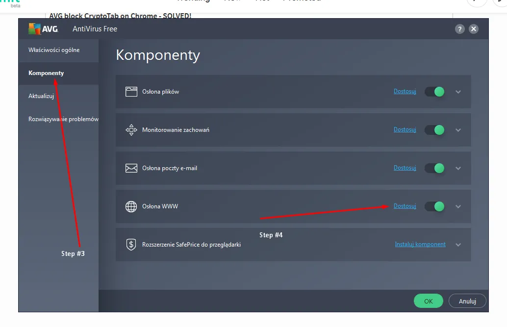Click the Osłona WWW label

tap(160, 206)
